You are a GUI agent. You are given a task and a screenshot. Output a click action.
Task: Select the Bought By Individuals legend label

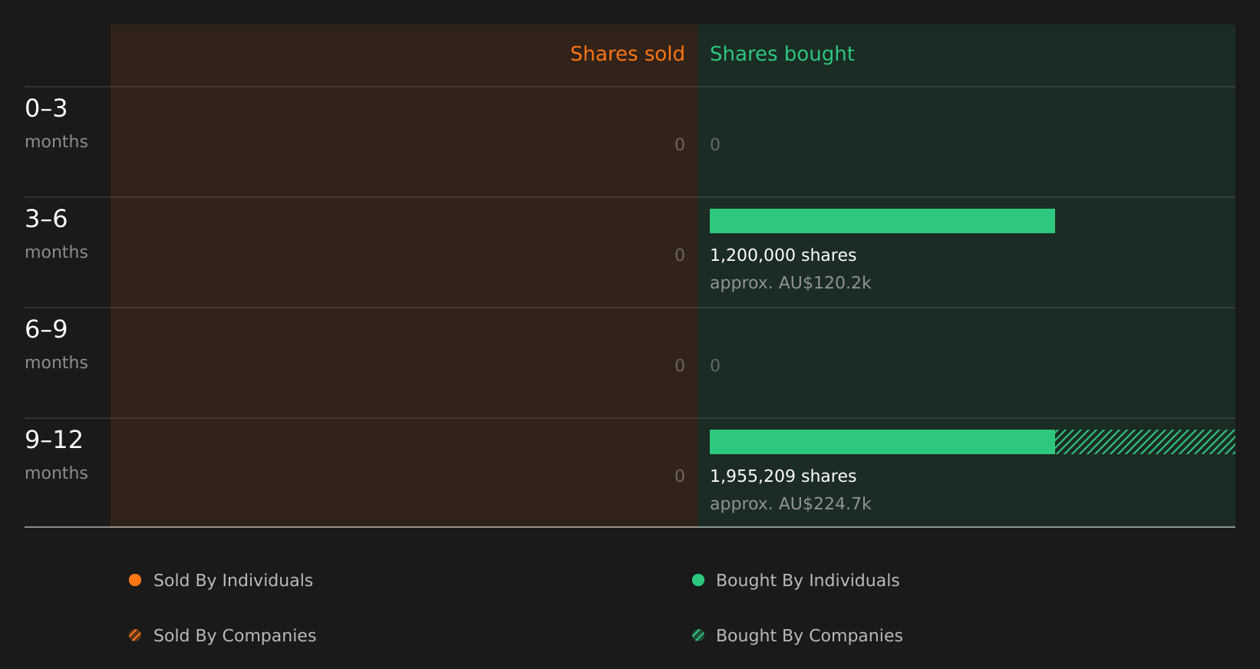point(807,581)
